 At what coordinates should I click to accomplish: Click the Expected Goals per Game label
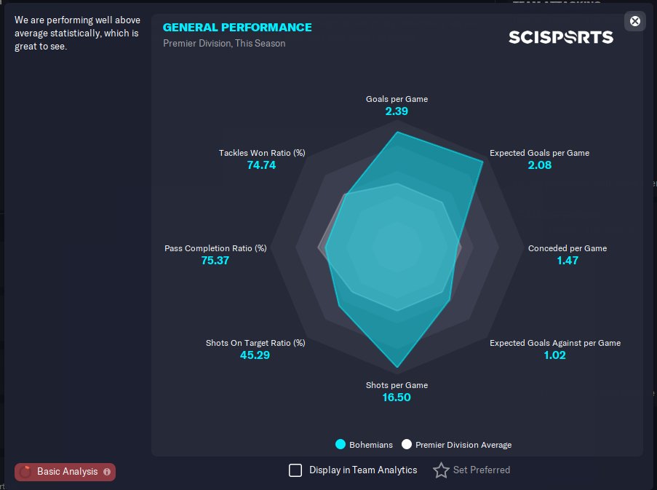(539, 153)
